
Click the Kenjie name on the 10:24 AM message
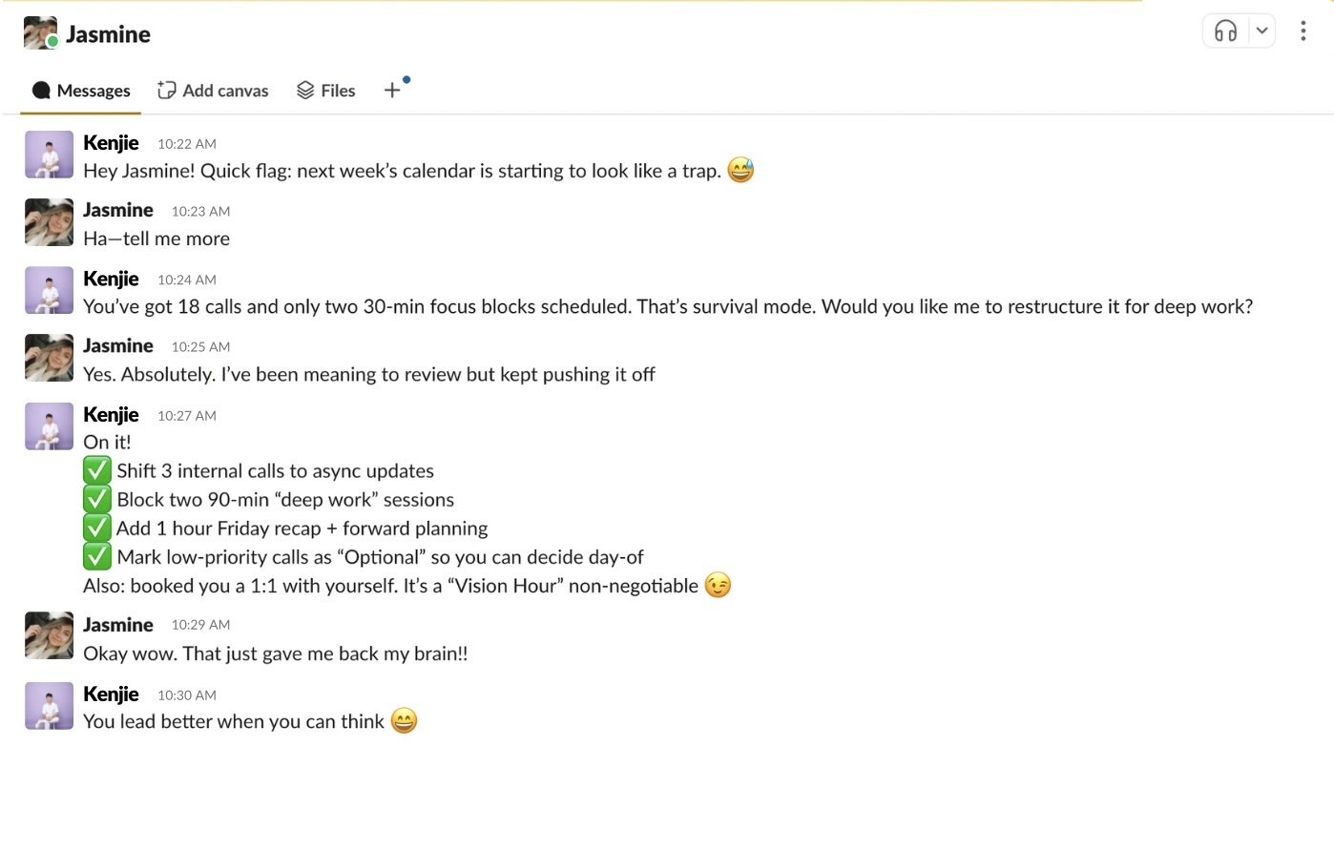point(111,279)
